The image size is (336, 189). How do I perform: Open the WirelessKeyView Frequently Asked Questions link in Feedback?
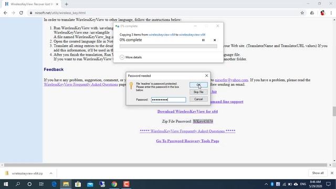(81, 85)
